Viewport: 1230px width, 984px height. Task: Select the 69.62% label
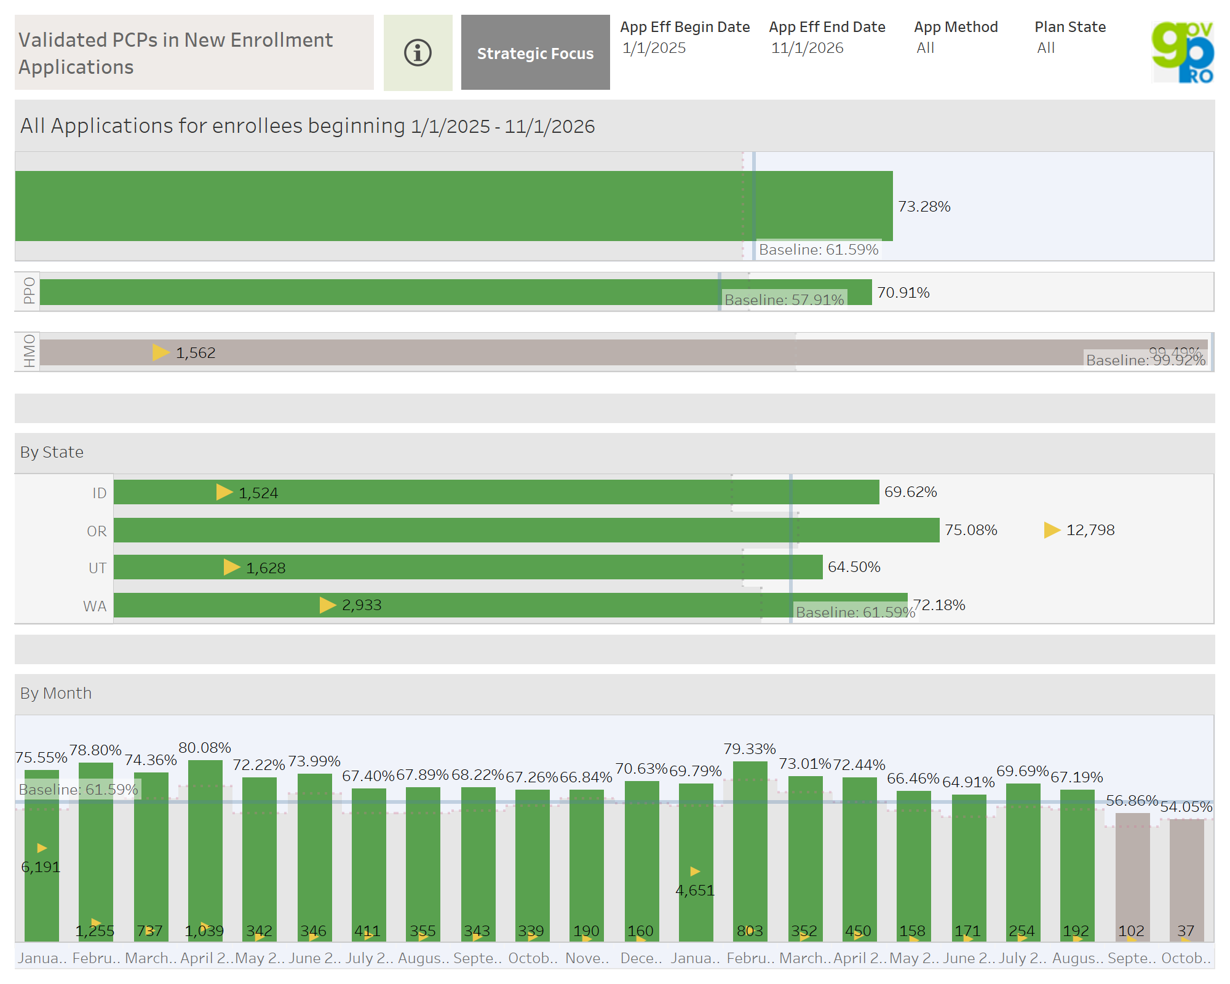[911, 492]
